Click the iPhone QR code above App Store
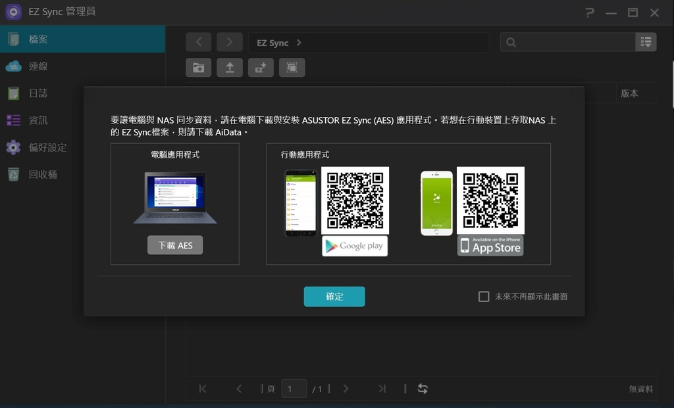This screenshot has height=408, width=674. click(x=490, y=200)
